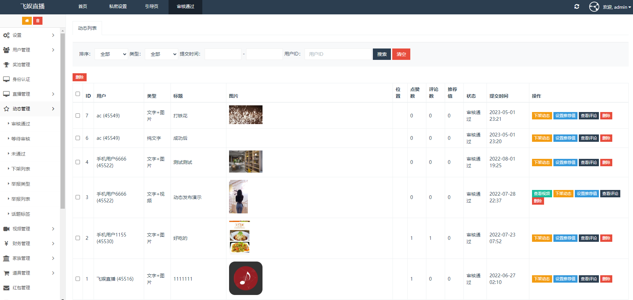Check the box for row ID 6
The image size is (633, 300).
click(x=78, y=138)
